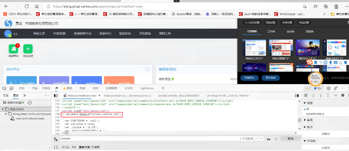349x151 pixels.
Task: Click the domain search input field
Action: coord(146,139)
